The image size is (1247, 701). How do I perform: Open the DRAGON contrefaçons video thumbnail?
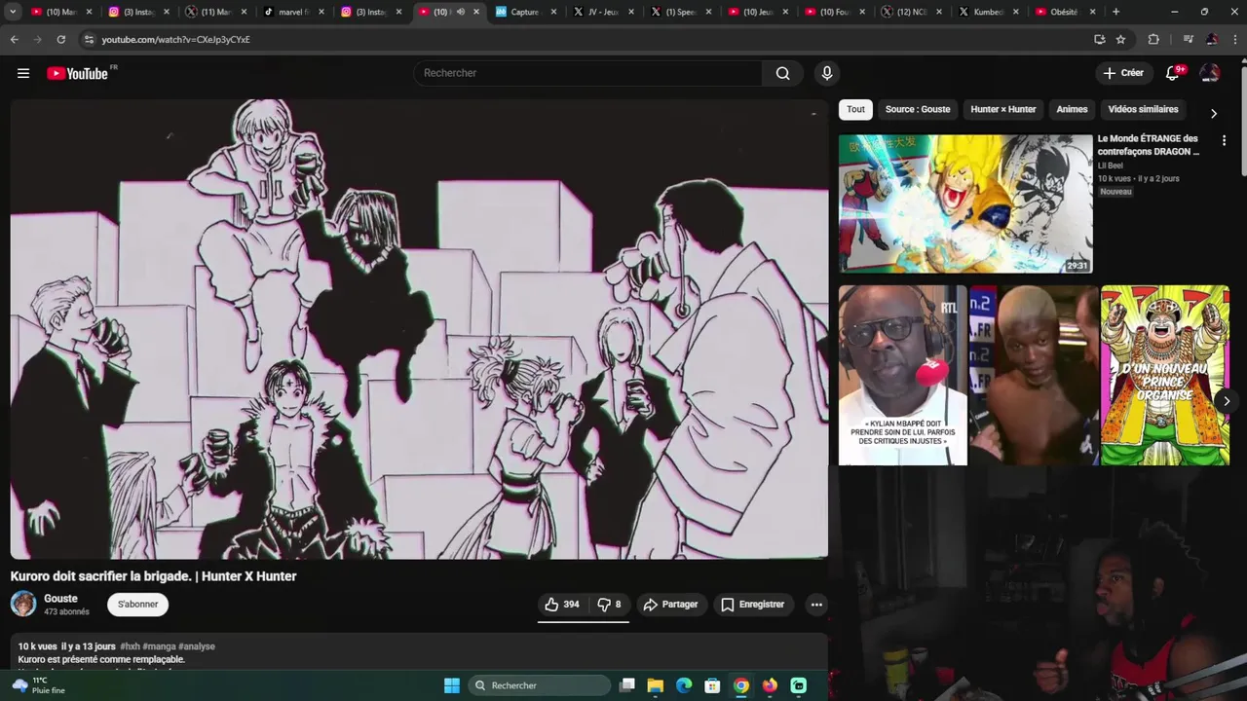click(x=965, y=203)
